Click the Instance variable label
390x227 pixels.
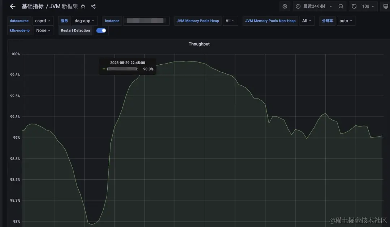pyautogui.click(x=112, y=21)
